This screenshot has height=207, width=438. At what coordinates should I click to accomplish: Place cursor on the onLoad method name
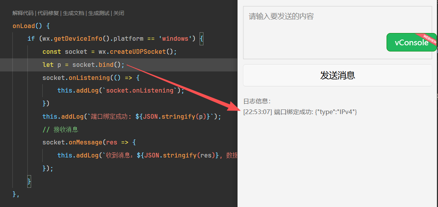[x=24, y=26]
